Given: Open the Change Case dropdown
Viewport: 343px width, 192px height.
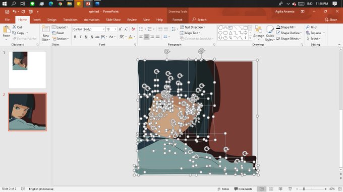Looking at the screenshot, I should pyautogui.click(x=112, y=37).
